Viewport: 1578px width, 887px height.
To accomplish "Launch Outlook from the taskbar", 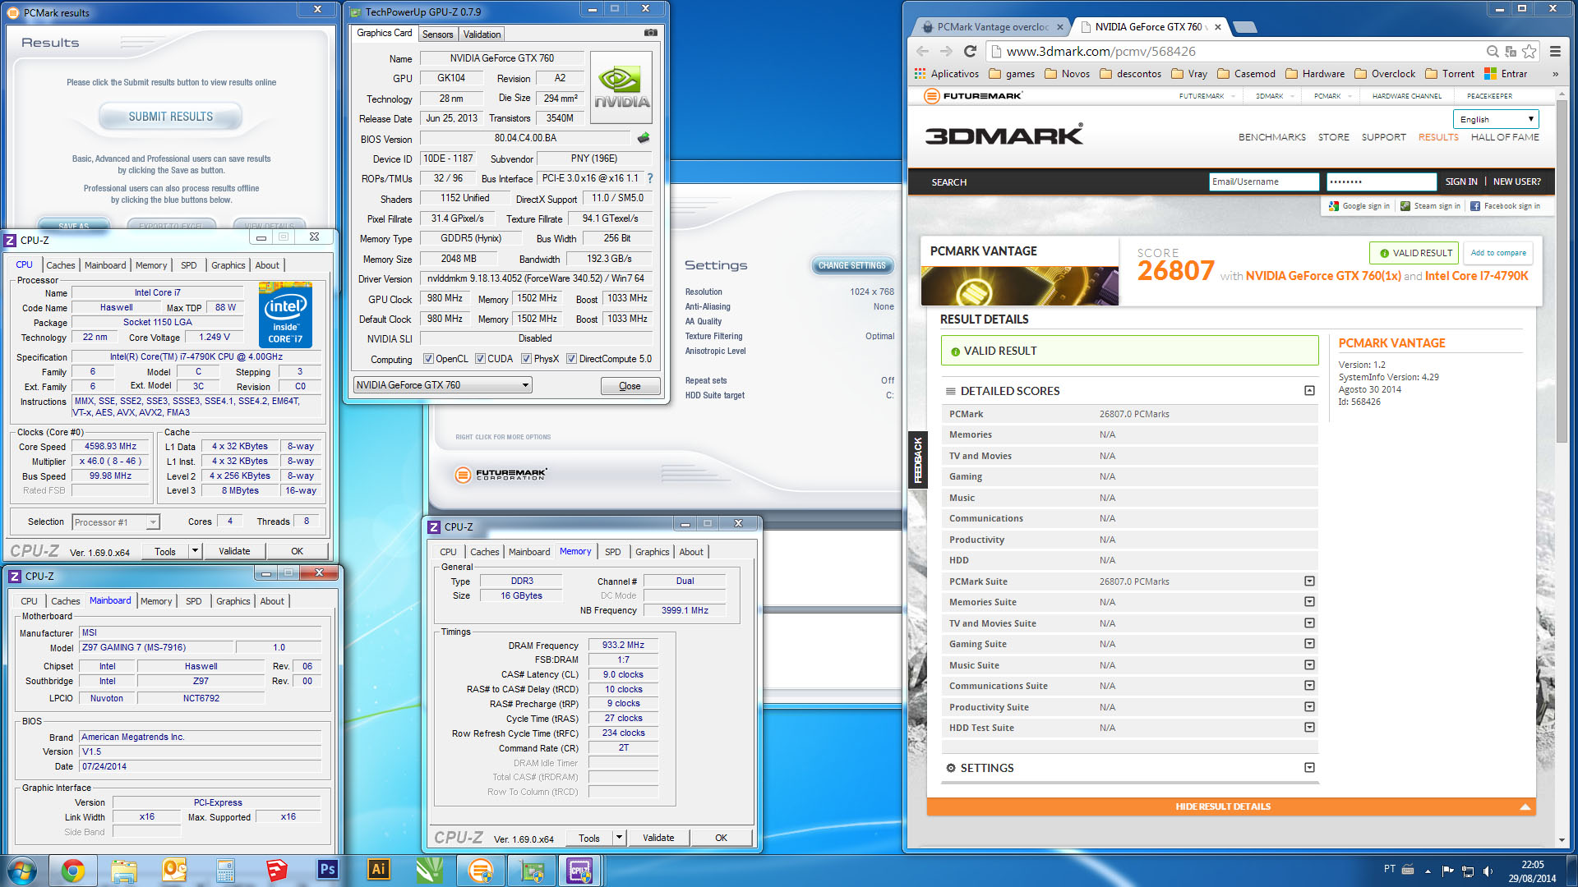I will coord(175,871).
